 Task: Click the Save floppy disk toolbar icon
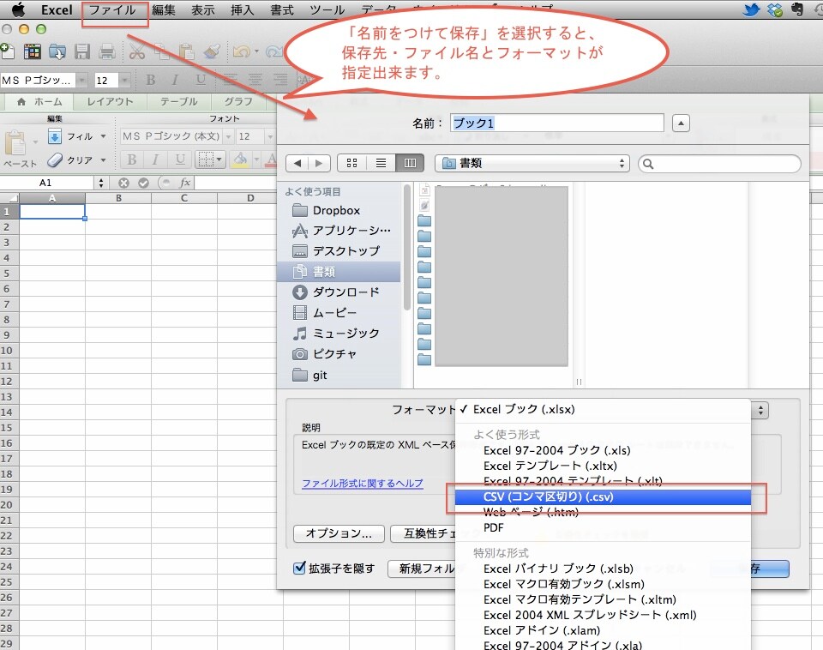click(82, 51)
